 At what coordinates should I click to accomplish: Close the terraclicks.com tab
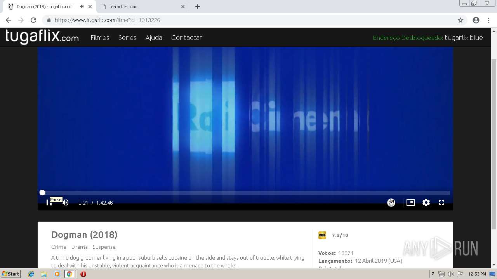tap(183, 7)
